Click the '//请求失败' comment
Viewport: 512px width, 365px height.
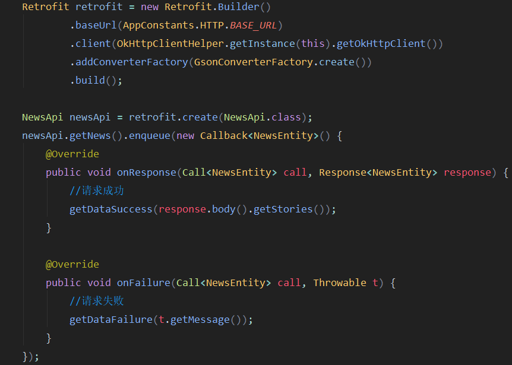click(96, 301)
